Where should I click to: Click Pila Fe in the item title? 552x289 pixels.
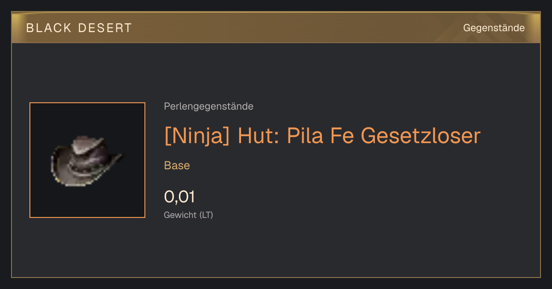point(320,136)
